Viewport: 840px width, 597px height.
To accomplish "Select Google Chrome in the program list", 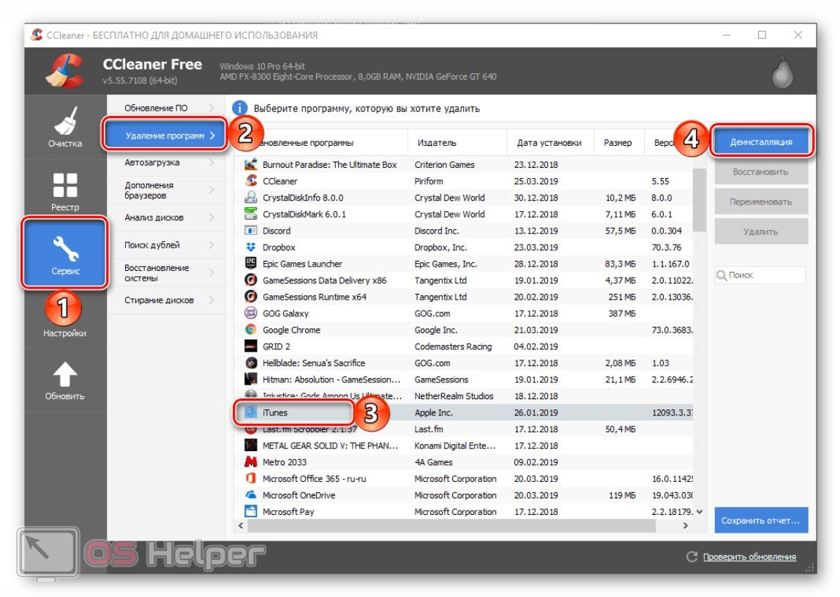I will click(x=291, y=330).
